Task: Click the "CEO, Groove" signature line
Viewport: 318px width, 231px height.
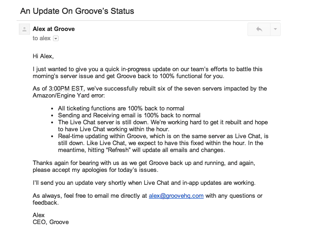Action: pyautogui.click(x=51, y=222)
